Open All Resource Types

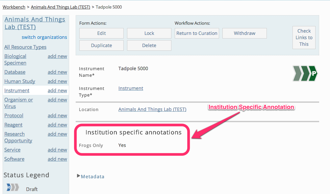coord(25,47)
